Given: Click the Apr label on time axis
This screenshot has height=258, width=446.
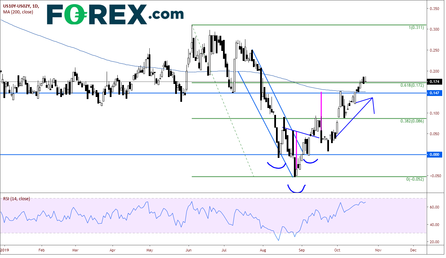Looking at the screenshot, I should [x=112, y=251].
